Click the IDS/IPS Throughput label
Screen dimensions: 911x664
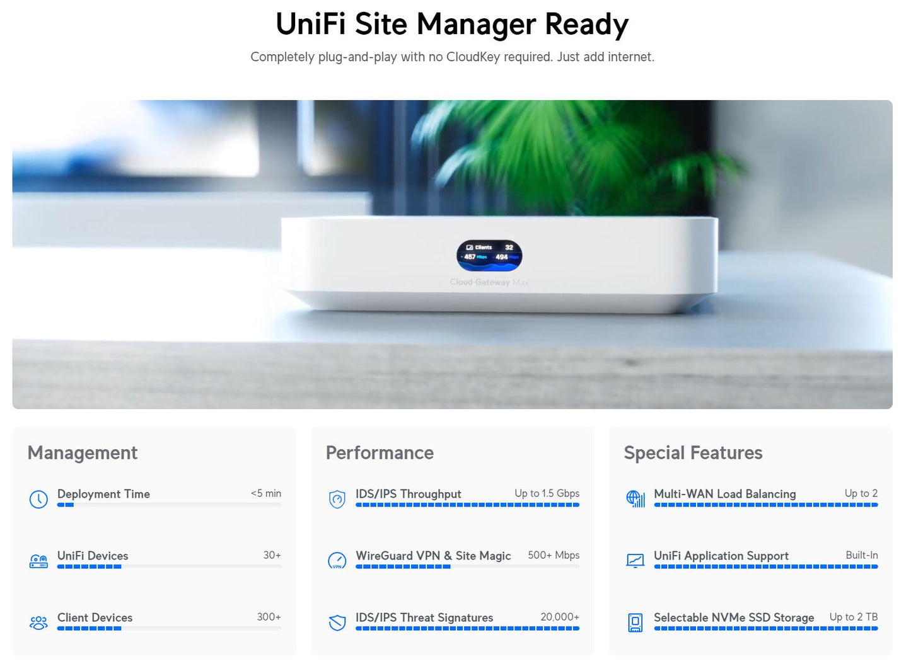point(408,494)
